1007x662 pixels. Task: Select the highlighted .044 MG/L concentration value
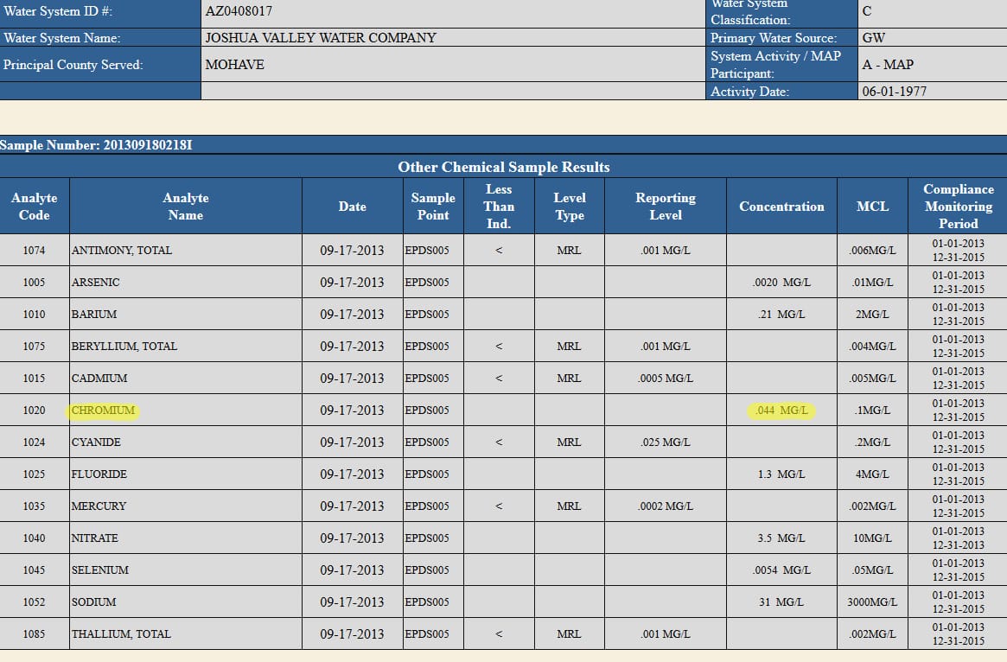point(781,411)
